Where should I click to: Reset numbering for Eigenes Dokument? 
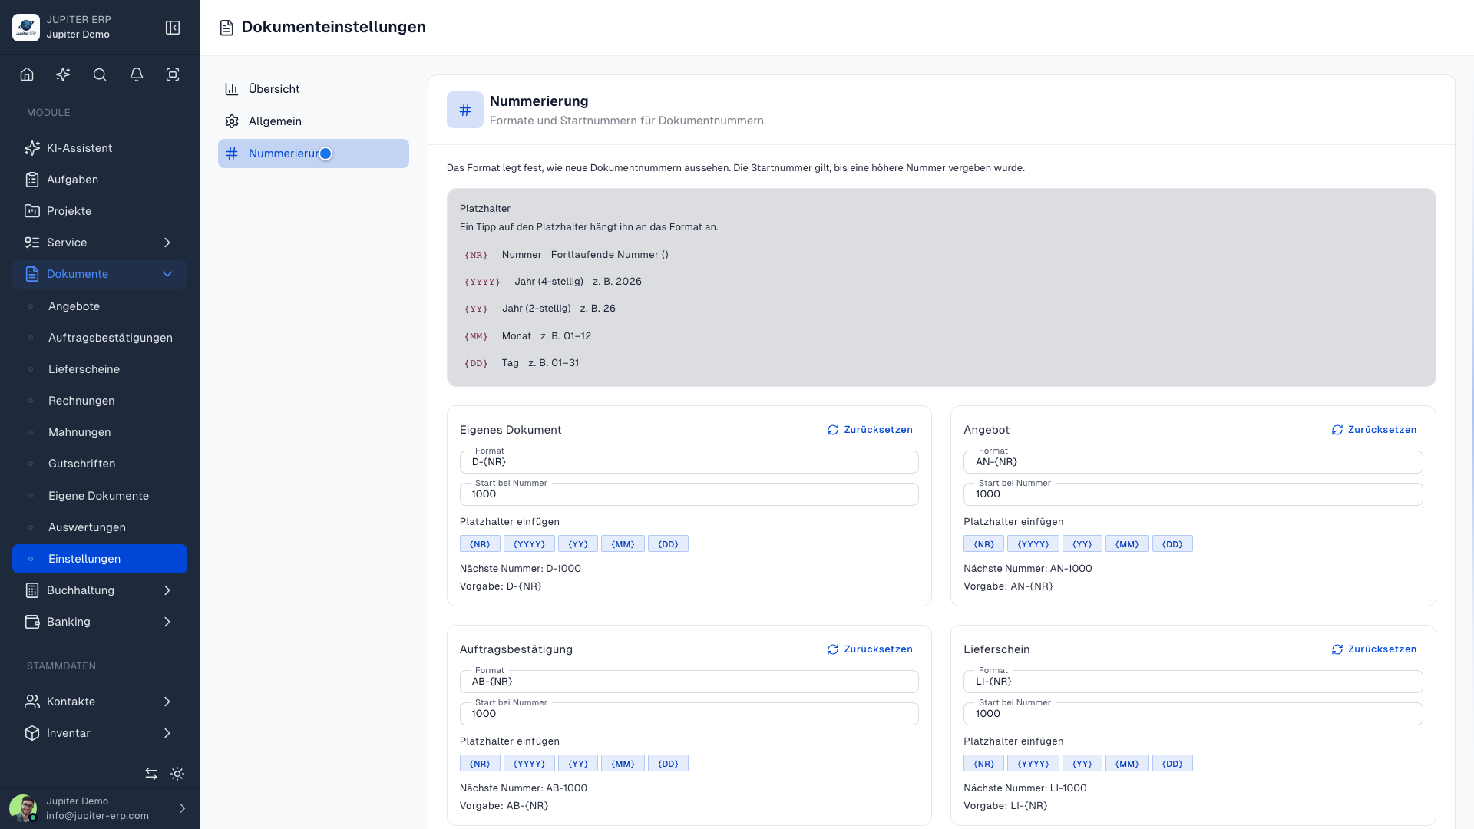point(870,430)
